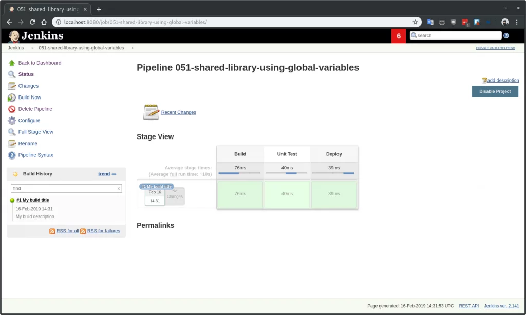
Task: Clear the find field with x
Action: [119, 189]
